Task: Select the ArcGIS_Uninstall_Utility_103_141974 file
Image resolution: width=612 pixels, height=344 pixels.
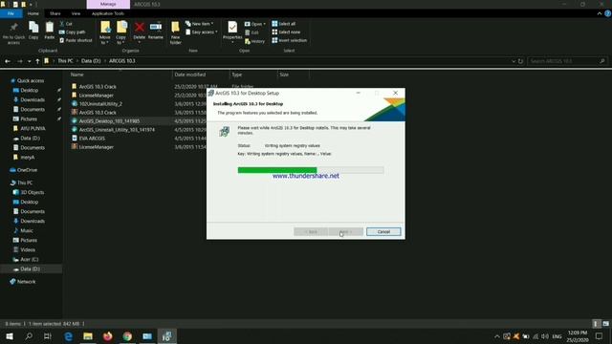Action: (117, 130)
